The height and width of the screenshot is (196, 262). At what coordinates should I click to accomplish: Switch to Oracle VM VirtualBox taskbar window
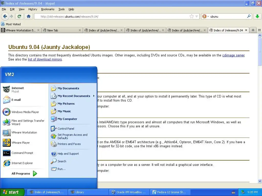129,192
